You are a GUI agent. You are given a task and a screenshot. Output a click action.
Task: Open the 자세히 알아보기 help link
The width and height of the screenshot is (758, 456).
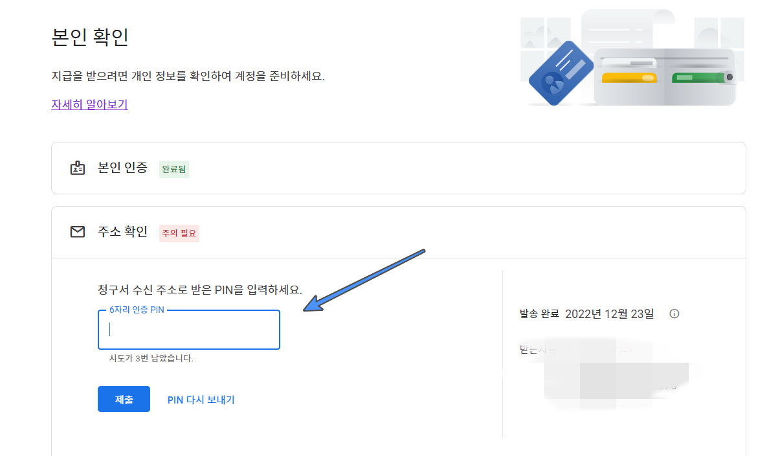89,104
